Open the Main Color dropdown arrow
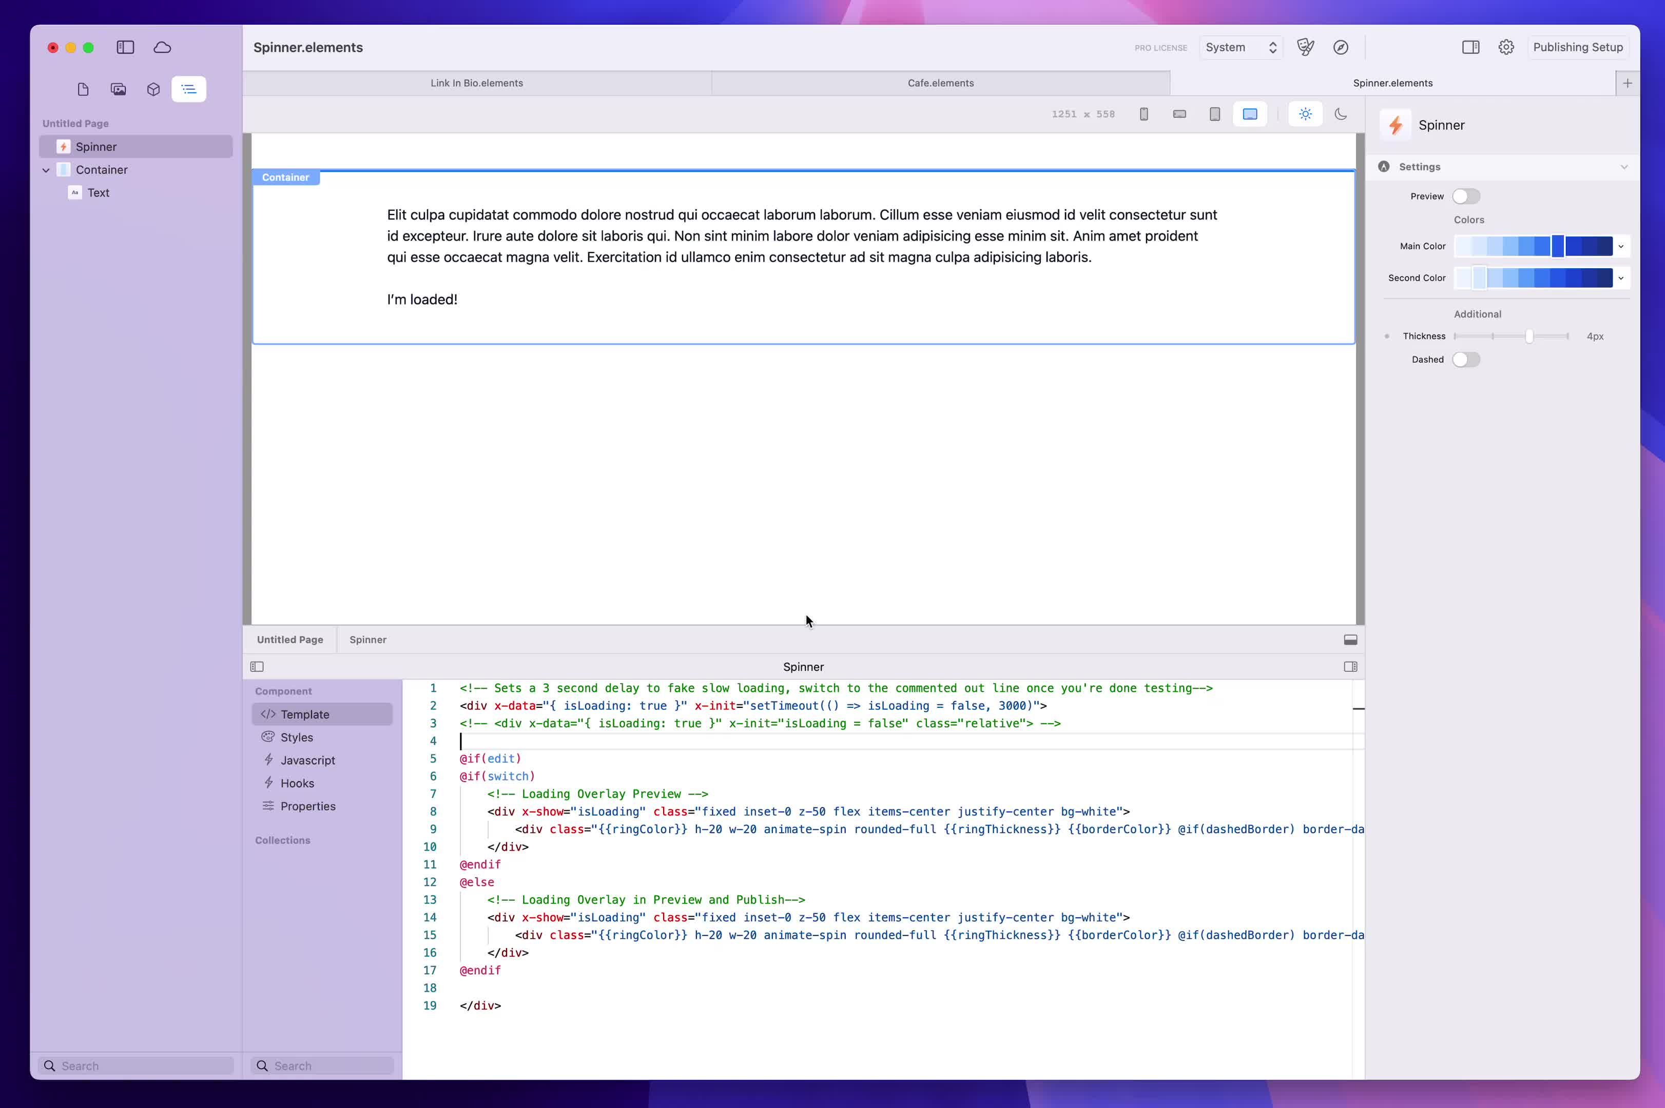Image resolution: width=1665 pixels, height=1108 pixels. click(1621, 246)
